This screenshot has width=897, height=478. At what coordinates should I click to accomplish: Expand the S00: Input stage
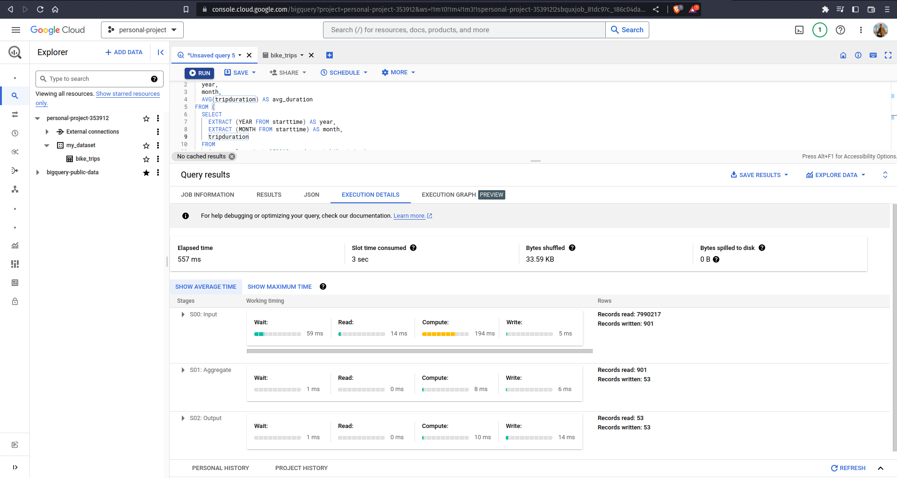[183, 314]
